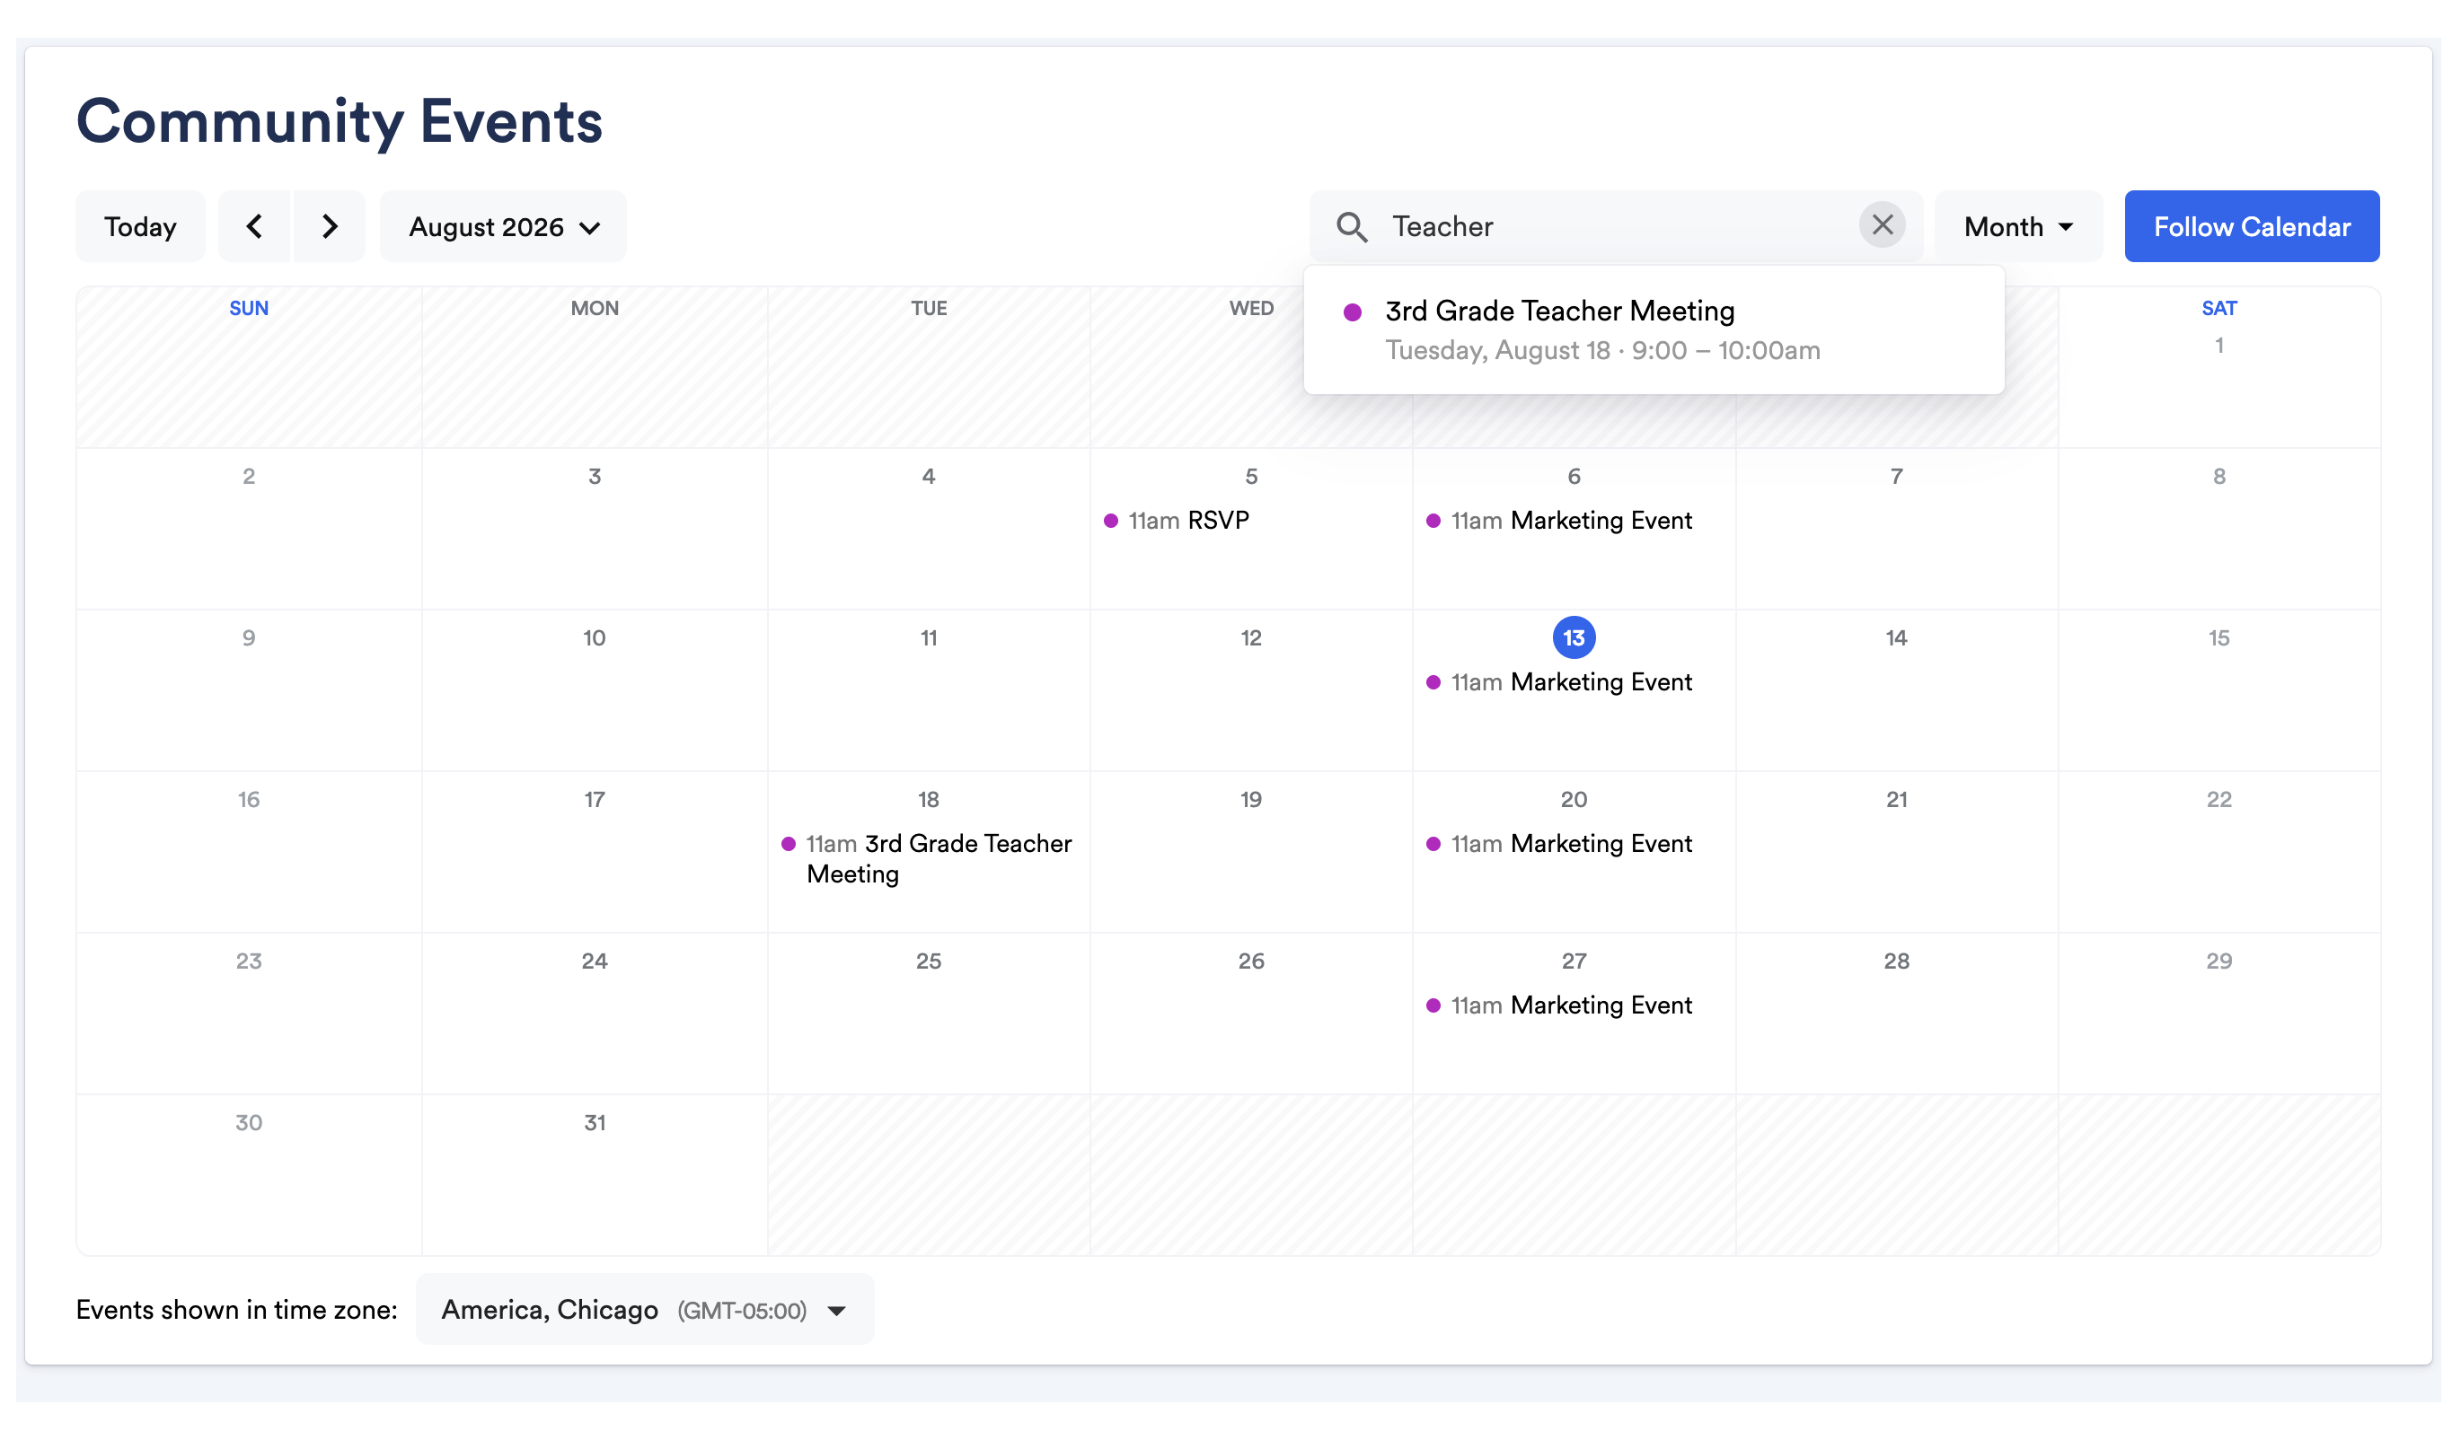Click inside the Teacher search field
Viewport: 2461px width, 1431px height.
1616,226
